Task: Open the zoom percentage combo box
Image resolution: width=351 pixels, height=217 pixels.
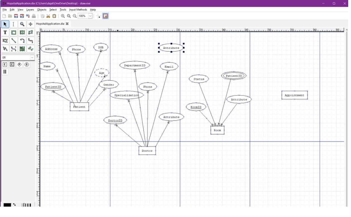Action: 90,16
